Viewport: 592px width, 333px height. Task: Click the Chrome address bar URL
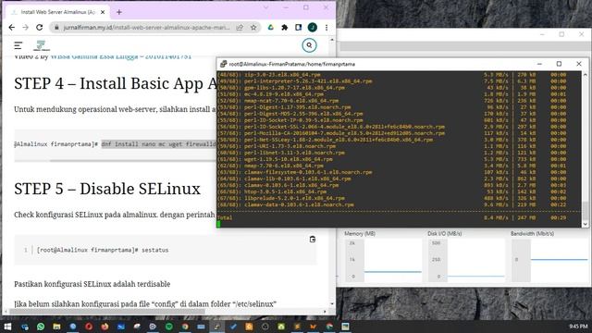[146, 28]
